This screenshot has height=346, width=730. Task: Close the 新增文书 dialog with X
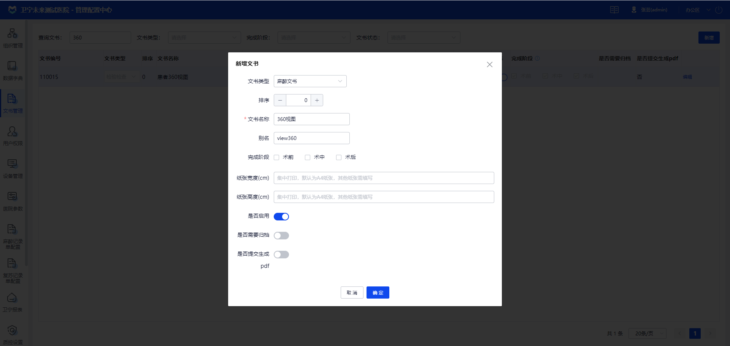(x=490, y=64)
